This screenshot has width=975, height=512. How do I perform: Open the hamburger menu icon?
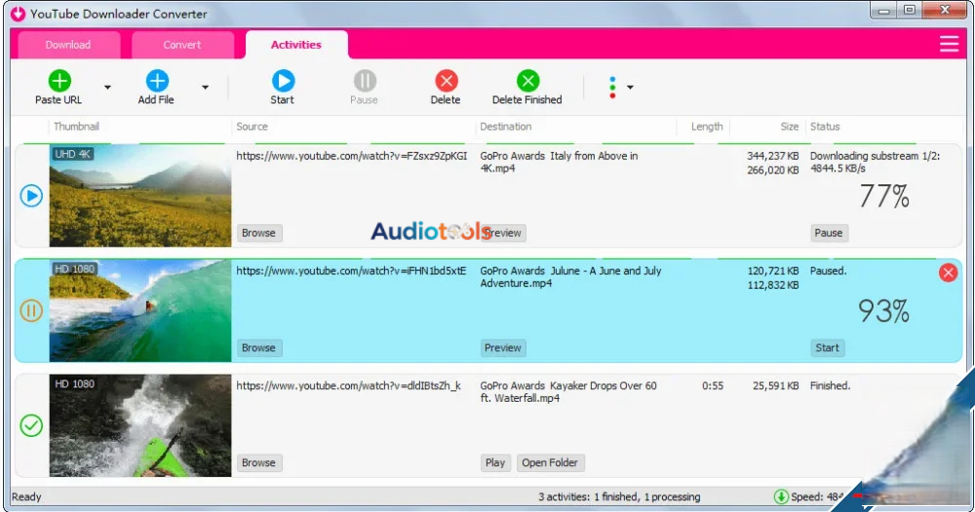pyautogui.click(x=949, y=44)
